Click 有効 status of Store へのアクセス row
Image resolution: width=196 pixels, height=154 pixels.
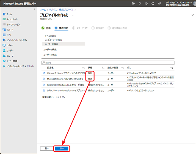click(90, 79)
